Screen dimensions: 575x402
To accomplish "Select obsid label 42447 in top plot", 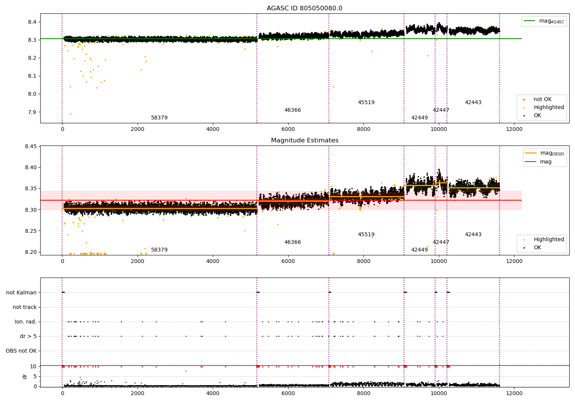I will click(x=441, y=110).
